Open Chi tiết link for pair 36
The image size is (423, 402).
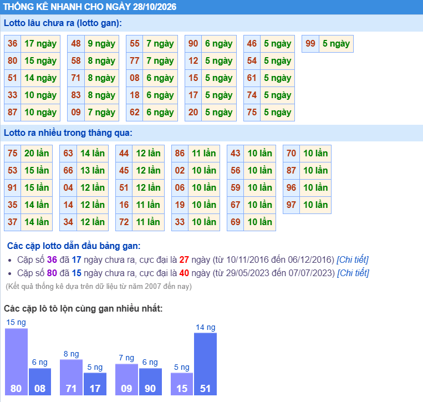coord(352,259)
